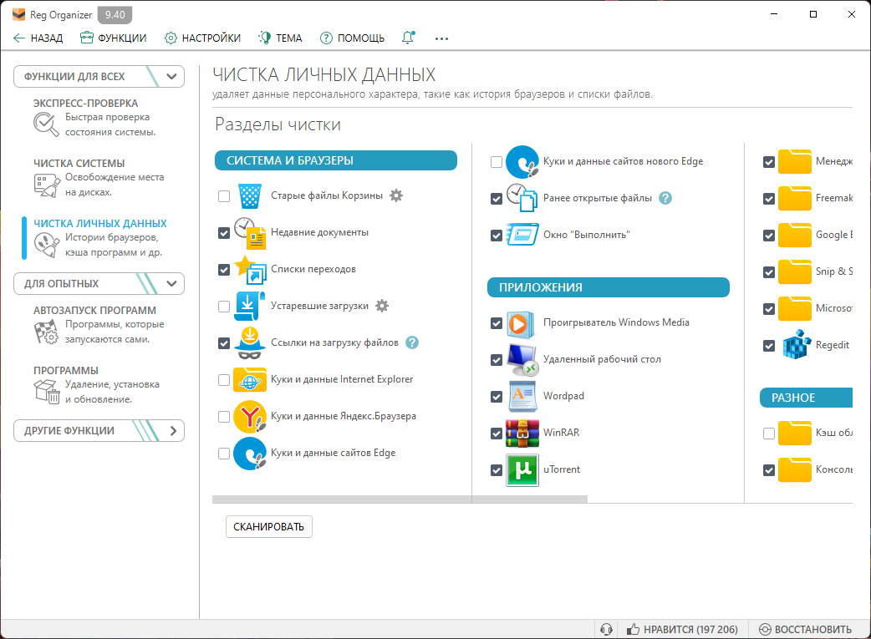Enable Устаревшие загрузки checkbox
Image resolution: width=871 pixels, height=639 pixels.
[224, 307]
